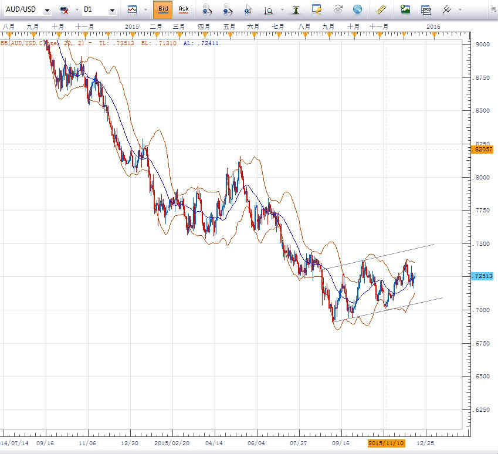Click the remove symbol red X icon

pyautogui.click(x=65, y=9)
